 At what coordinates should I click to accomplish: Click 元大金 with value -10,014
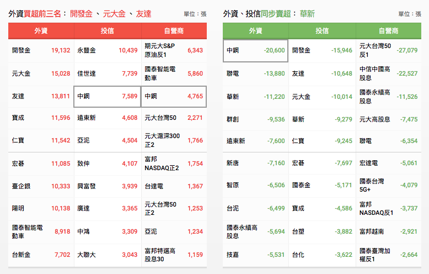coord(301,97)
